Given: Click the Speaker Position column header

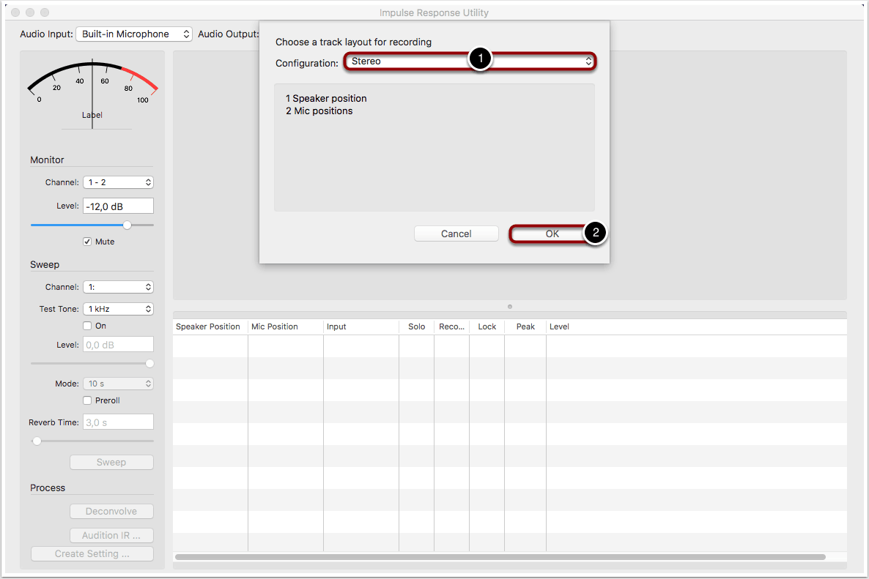Looking at the screenshot, I should [x=209, y=326].
